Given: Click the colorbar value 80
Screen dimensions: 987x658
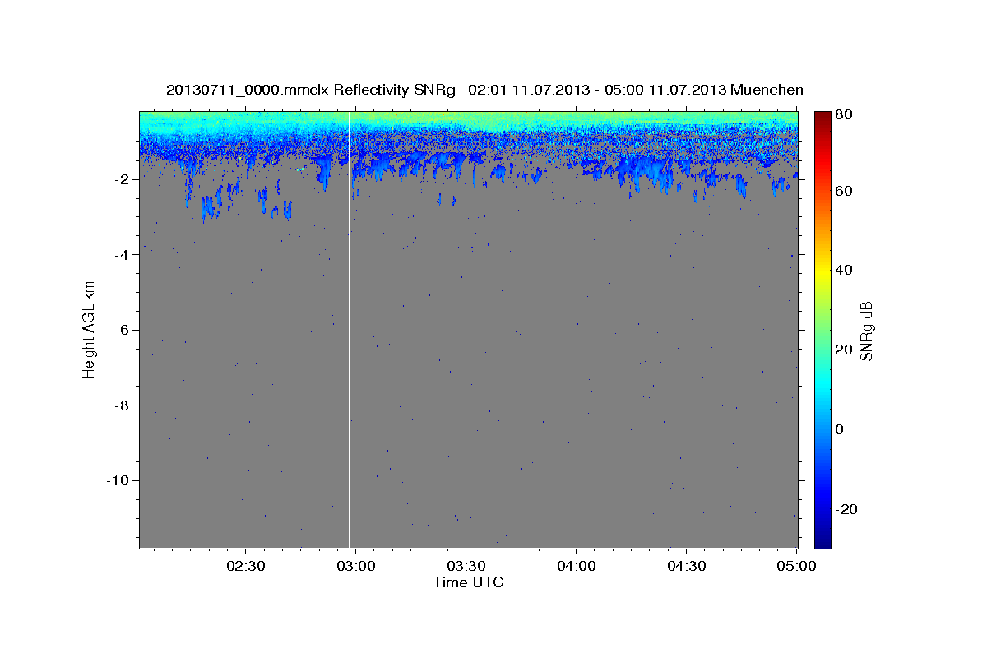Looking at the screenshot, I should (x=845, y=116).
